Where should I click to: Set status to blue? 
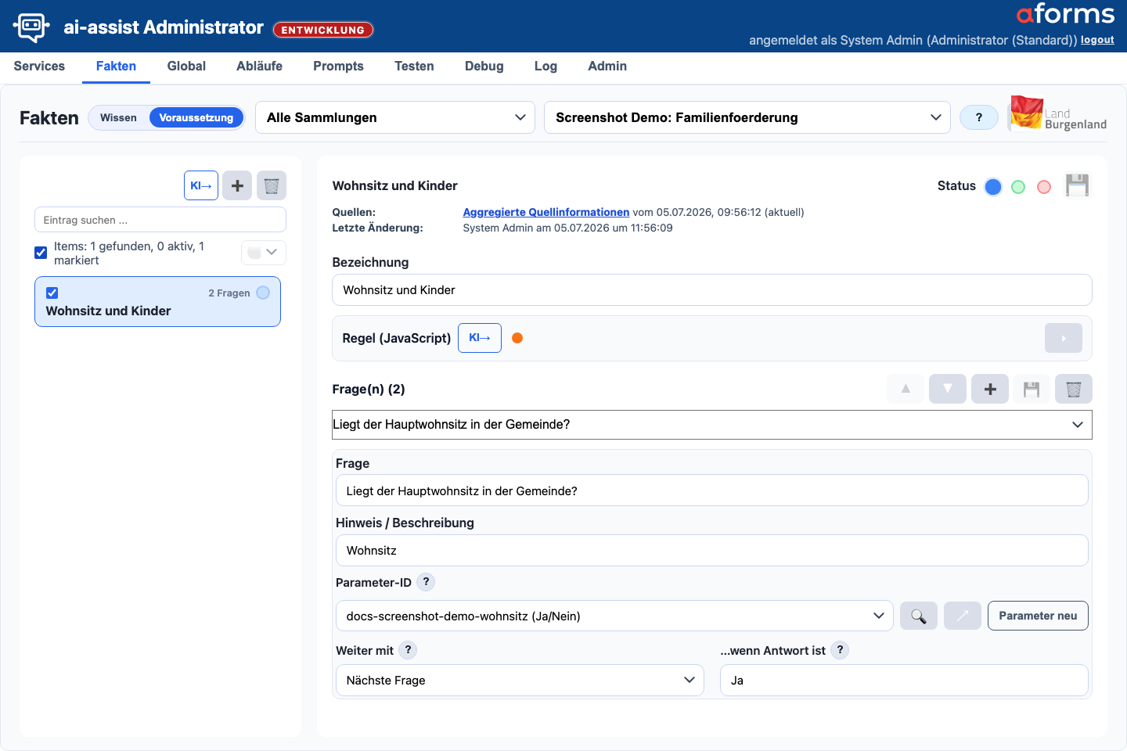coord(993,187)
